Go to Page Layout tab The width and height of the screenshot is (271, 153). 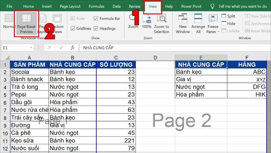click(70, 6)
